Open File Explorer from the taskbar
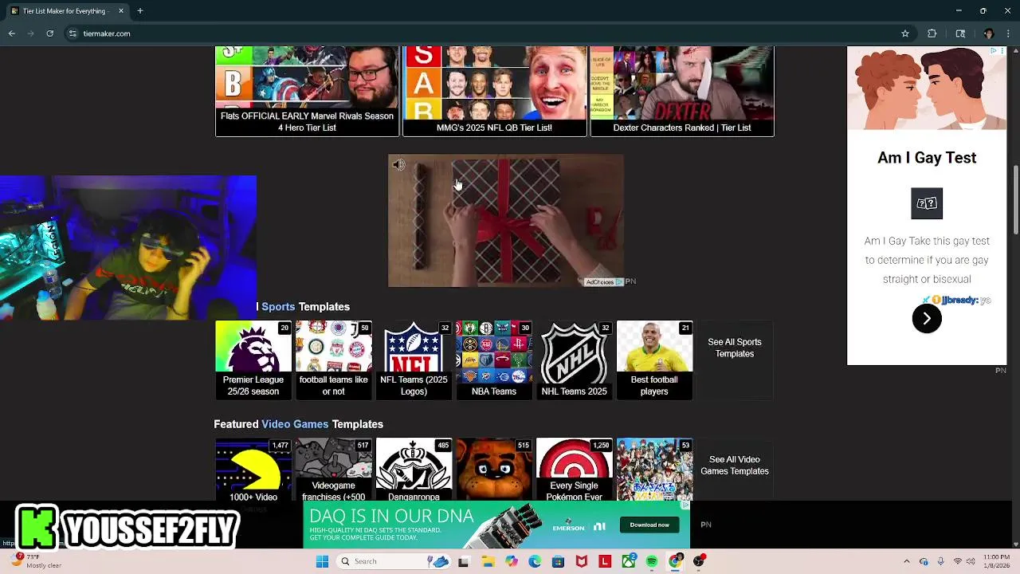 coord(488,561)
